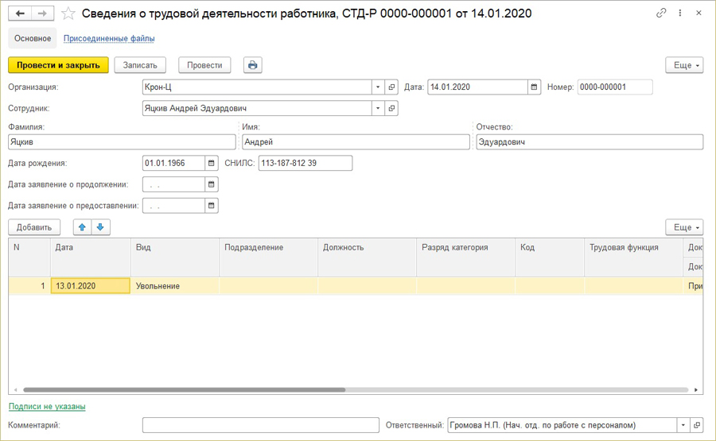Click the Записать button
The image size is (716, 441).
pyautogui.click(x=140, y=65)
